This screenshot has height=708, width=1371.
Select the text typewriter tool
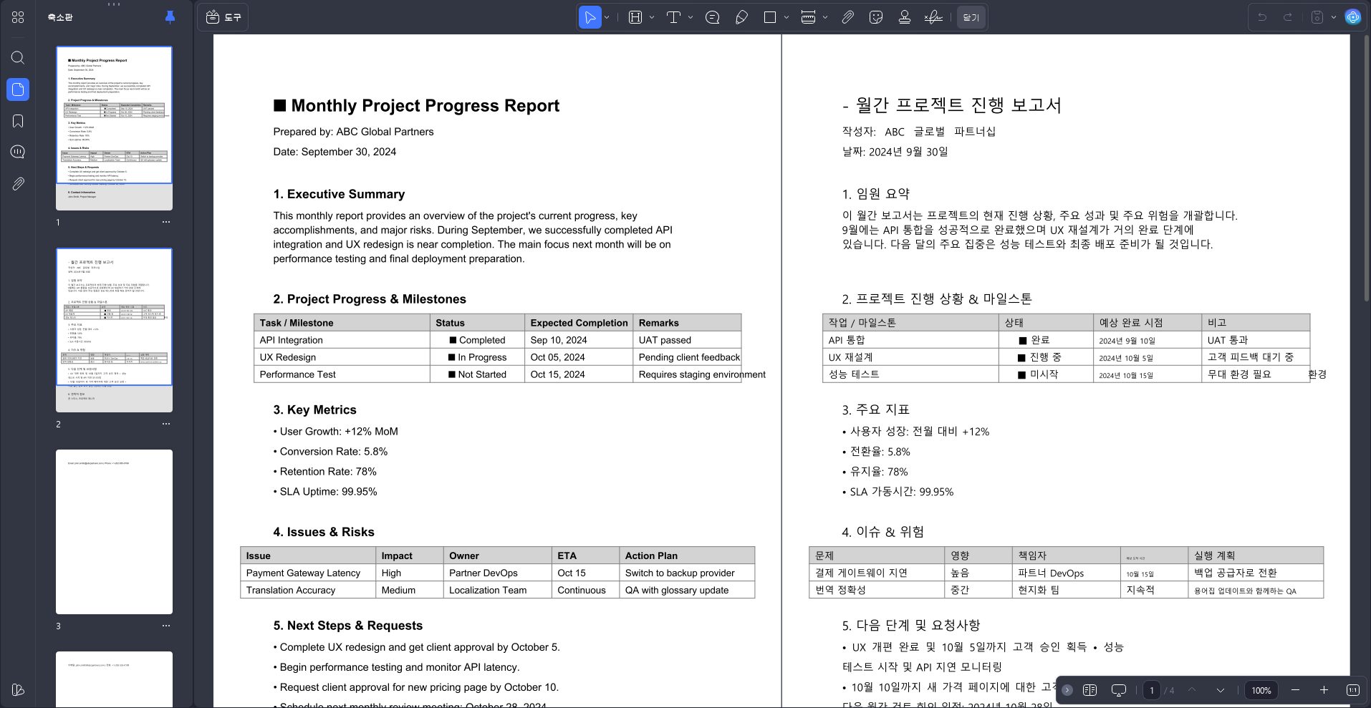tap(673, 17)
